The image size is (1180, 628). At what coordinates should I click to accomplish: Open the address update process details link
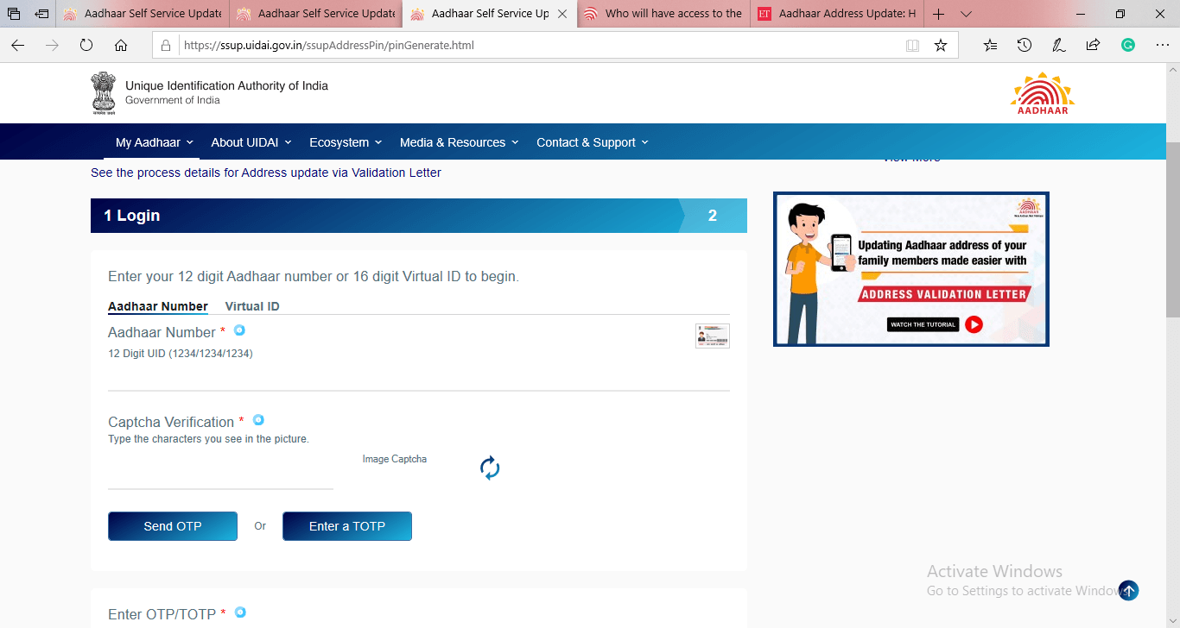(x=265, y=173)
